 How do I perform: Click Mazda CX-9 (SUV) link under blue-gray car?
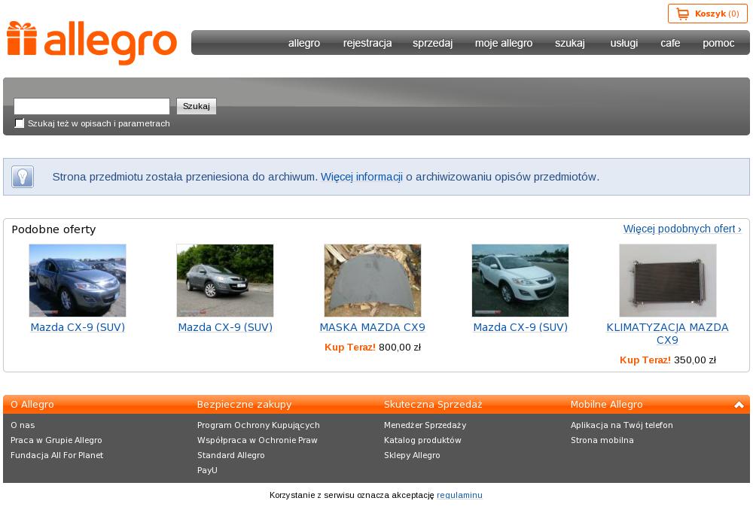pos(78,327)
